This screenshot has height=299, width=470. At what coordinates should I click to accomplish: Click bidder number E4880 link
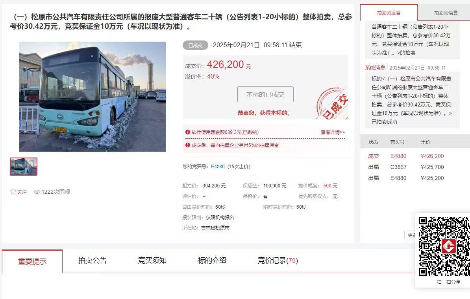point(218,167)
